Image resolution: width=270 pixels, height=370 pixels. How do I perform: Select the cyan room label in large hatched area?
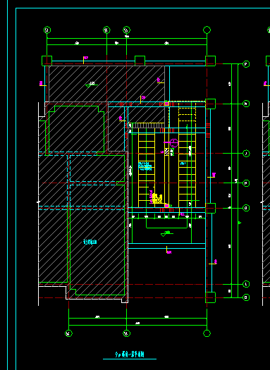(x=90, y=242)
